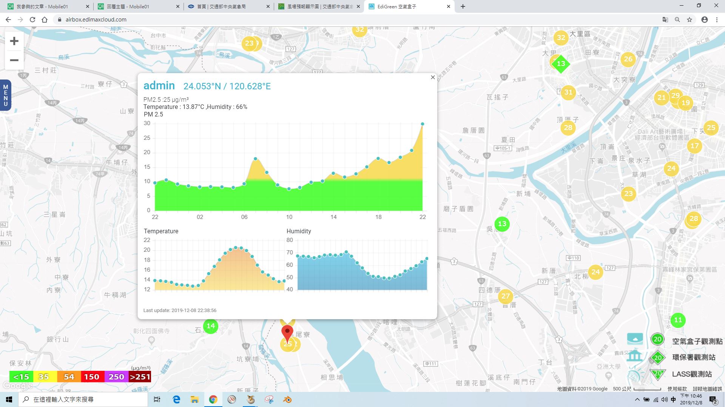Viewport: 725px width, 407px height.
Task: Open the blue MENU side panel
Action: pos(5,95)
